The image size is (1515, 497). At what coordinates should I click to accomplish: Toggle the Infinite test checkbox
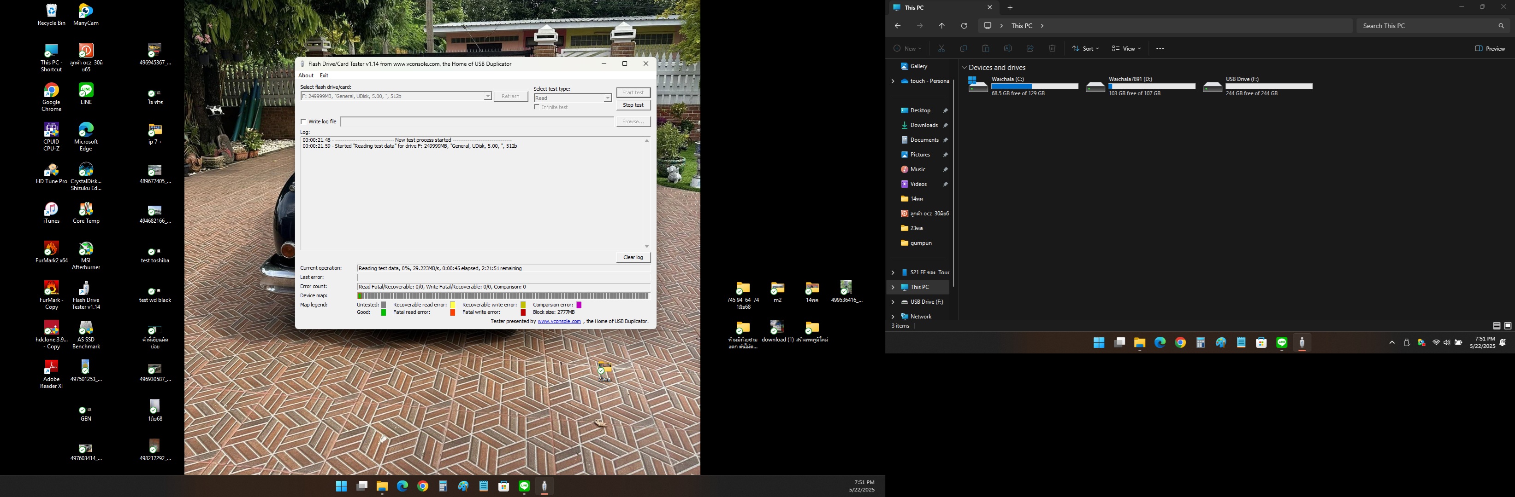point(537,107)
